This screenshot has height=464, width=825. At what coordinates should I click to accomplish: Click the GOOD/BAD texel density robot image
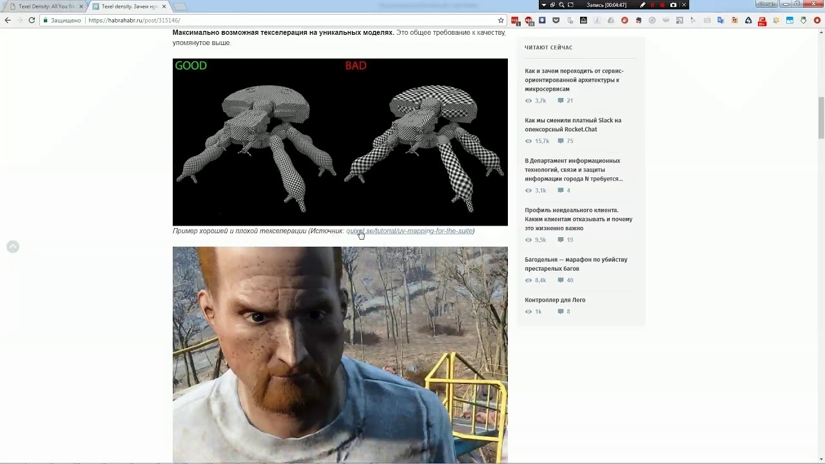(340, 142)
